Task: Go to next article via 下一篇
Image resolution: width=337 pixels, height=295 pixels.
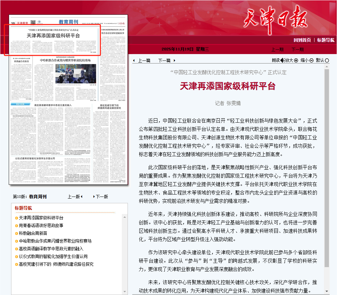Action: tap(164, 60)
